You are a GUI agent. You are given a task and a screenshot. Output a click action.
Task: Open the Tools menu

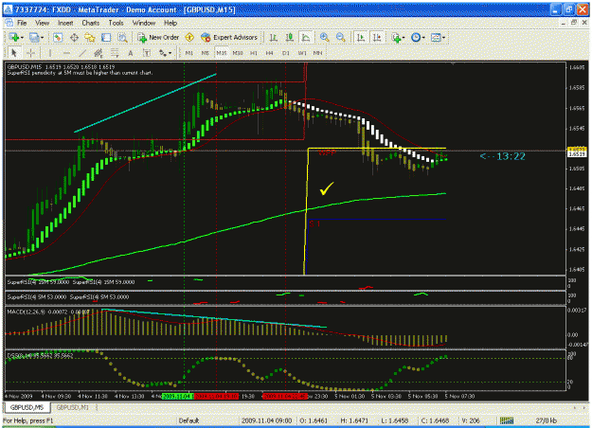[117, 23]
